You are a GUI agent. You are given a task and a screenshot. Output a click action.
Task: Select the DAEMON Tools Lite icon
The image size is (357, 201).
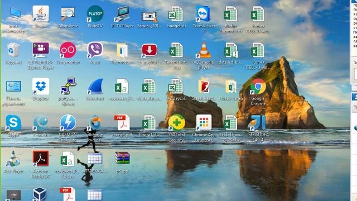(68, 123)
